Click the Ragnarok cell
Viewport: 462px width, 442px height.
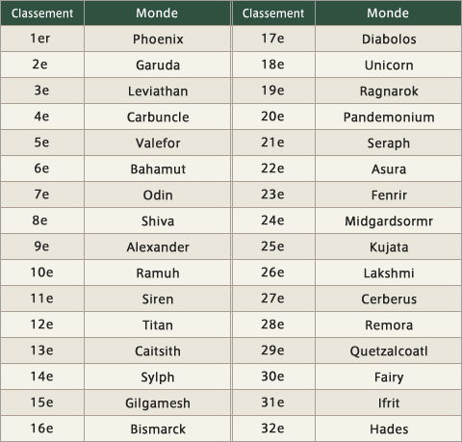click(x=389, y=91)
